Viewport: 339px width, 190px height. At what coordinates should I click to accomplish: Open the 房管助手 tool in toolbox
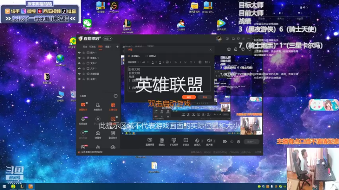[98, 106]
